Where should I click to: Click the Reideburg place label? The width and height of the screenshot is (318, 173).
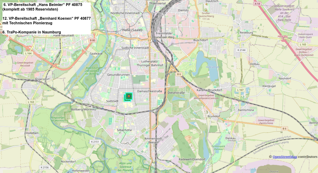coord(246,32)
